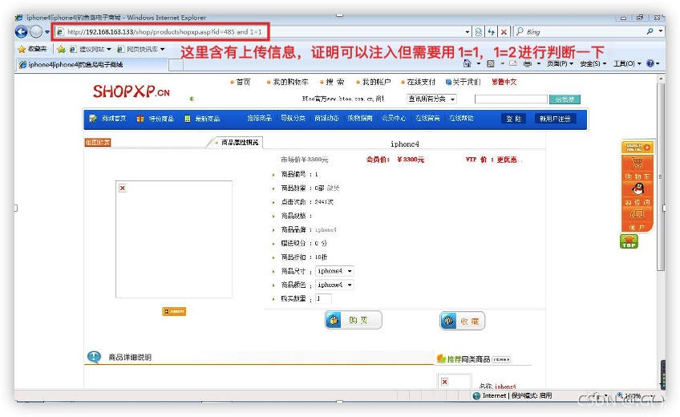Open the search category dropdown

click(x=431, y=99)
